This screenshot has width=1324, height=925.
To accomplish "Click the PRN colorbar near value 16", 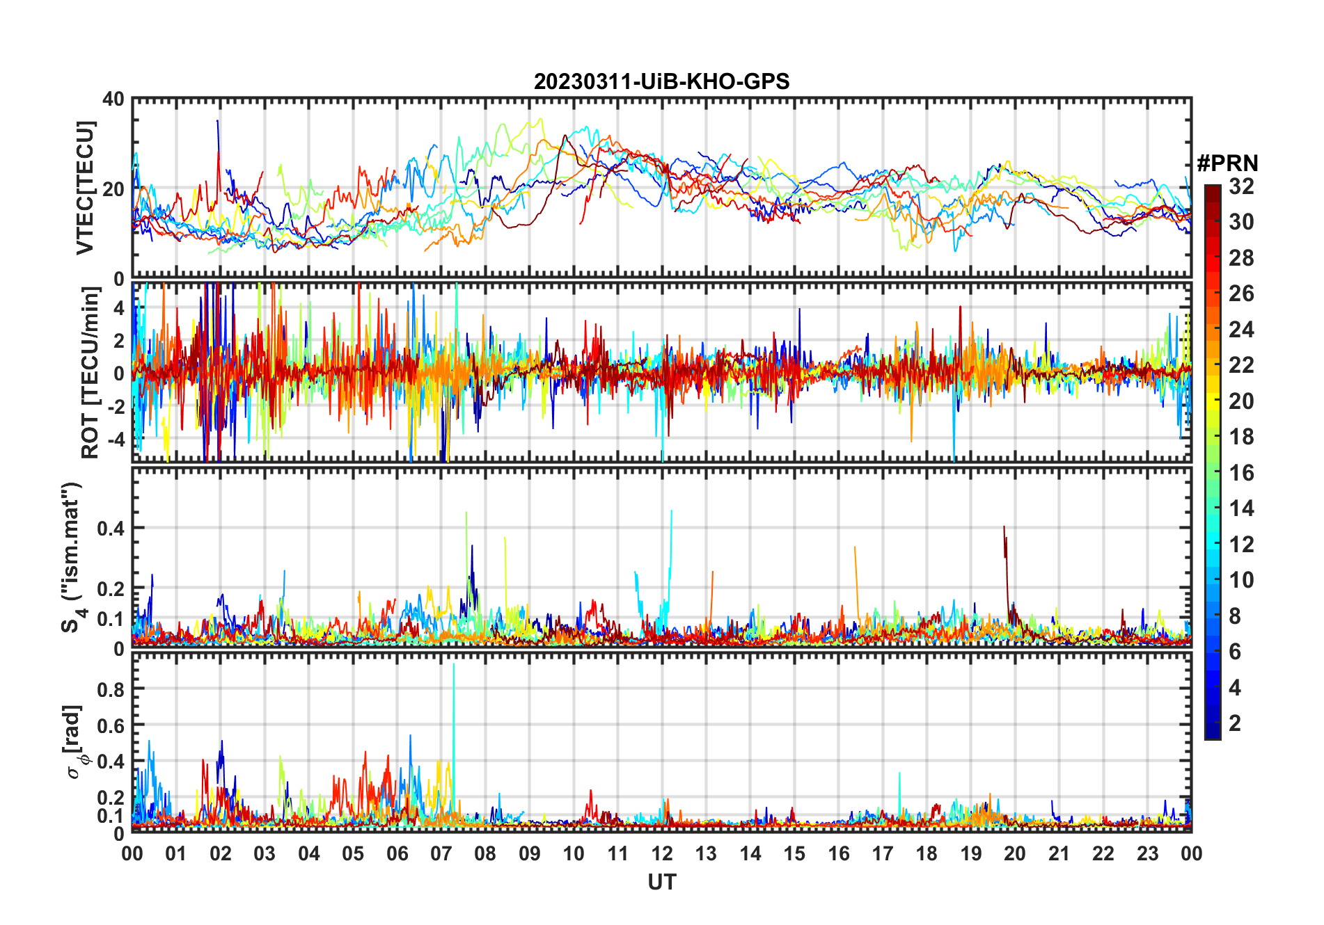I will pos(1212,473).
